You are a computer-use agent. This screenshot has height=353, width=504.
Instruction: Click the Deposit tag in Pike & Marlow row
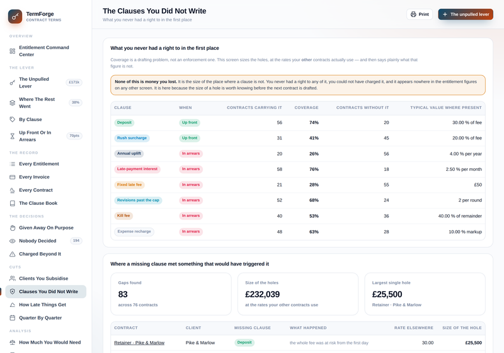(x=244, y=343)
